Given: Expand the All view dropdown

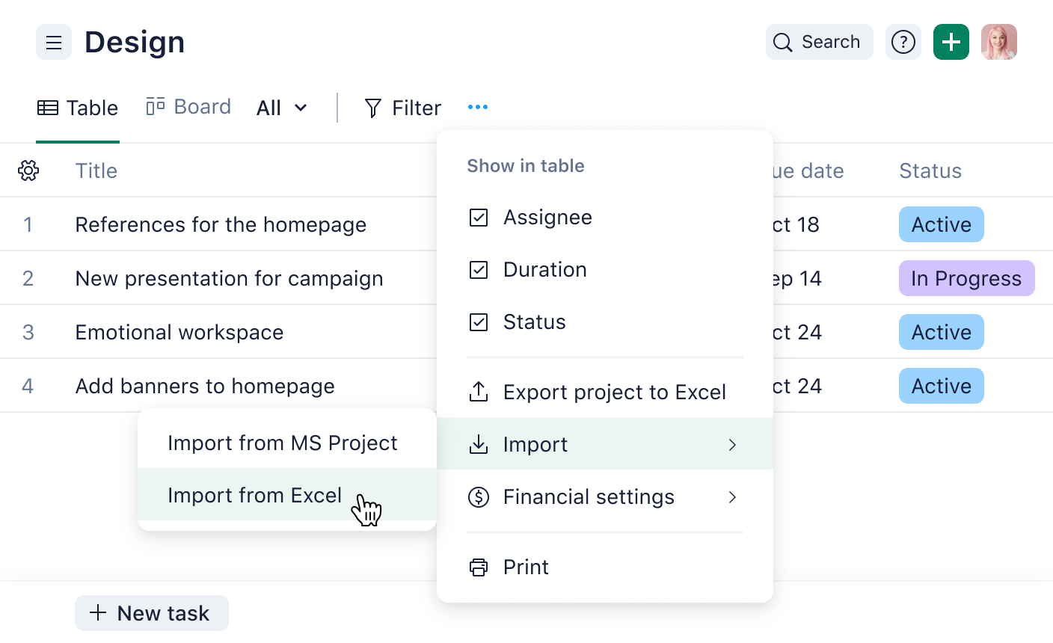Looking at the screenshot, I should [281, 108].
